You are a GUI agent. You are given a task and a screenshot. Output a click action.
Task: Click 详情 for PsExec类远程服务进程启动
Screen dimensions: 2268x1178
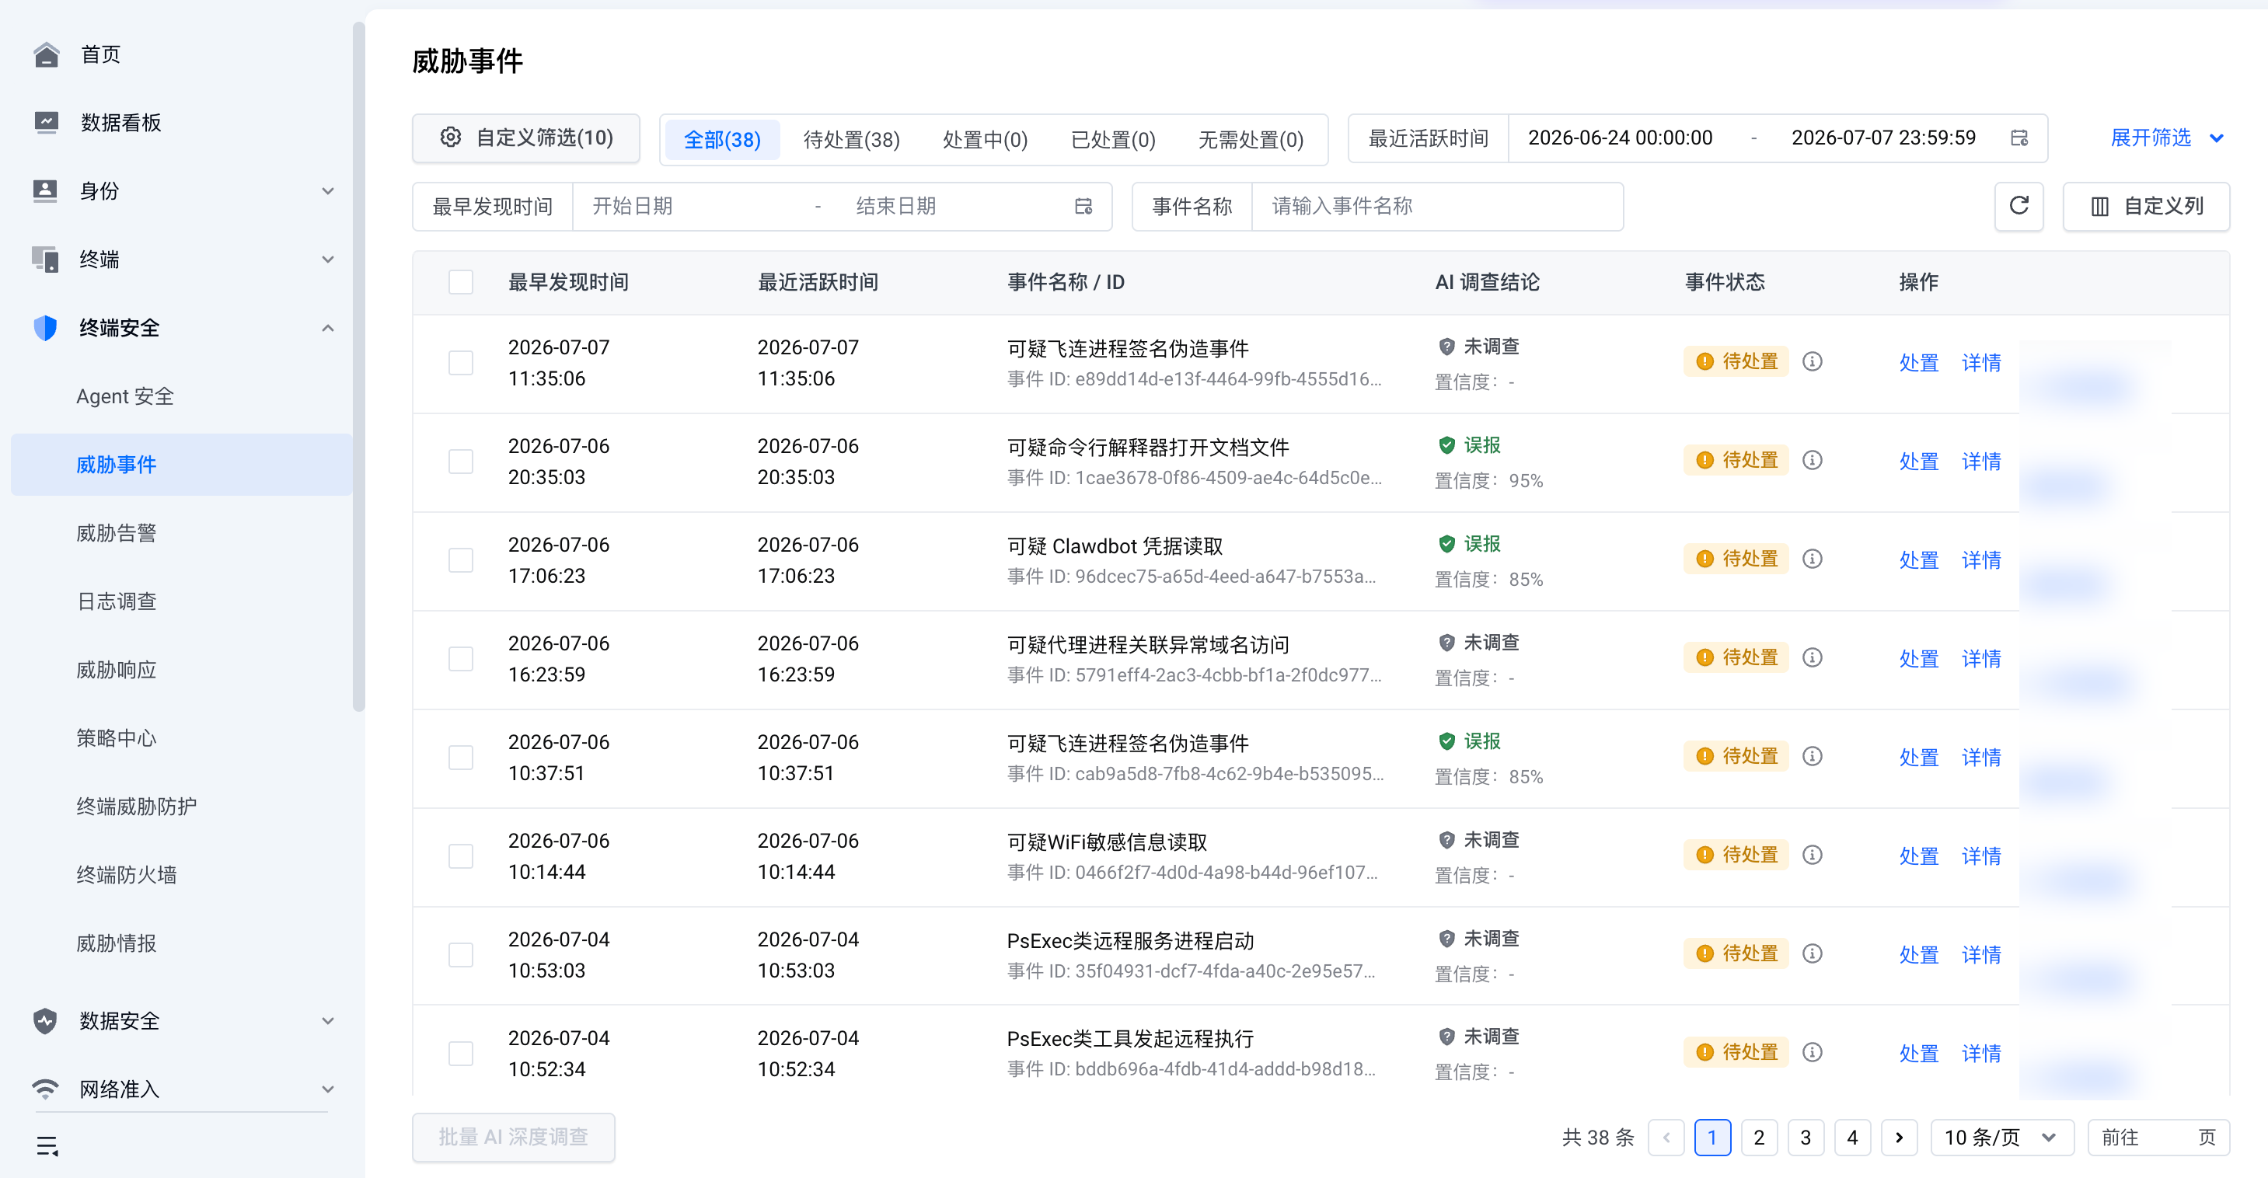(1981, 954)
